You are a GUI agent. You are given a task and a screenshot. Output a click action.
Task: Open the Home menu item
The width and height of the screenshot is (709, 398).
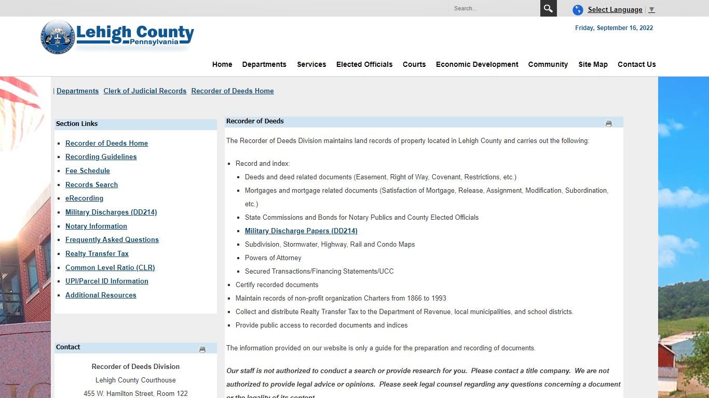pos(222,64)
